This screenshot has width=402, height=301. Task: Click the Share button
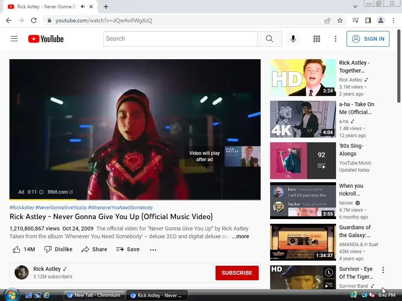pyautogui.click(x=94, y=249)
